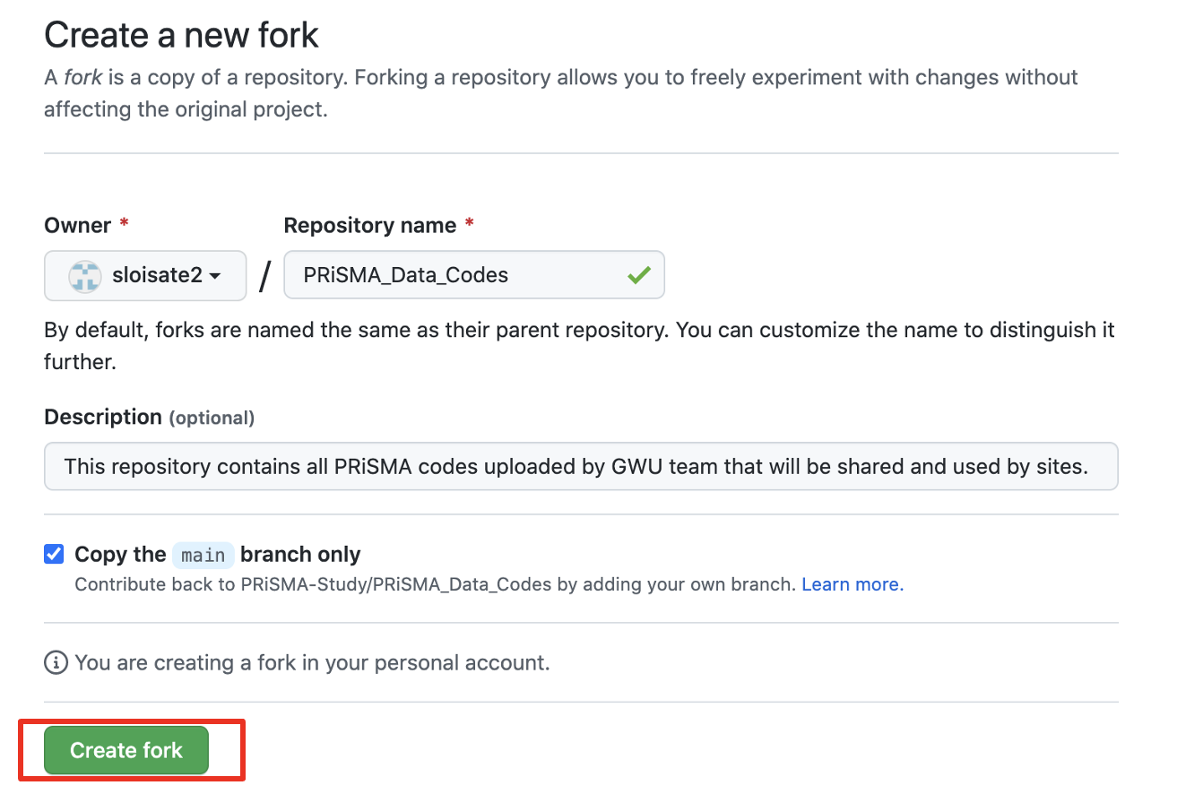Click the slash separator between owner and repository
The width and height of the screenshot is (1203, 794).
(x=264, y=275)
